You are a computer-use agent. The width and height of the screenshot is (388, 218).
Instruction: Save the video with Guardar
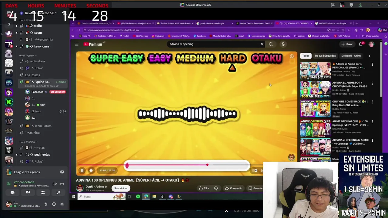pos(256,188)
